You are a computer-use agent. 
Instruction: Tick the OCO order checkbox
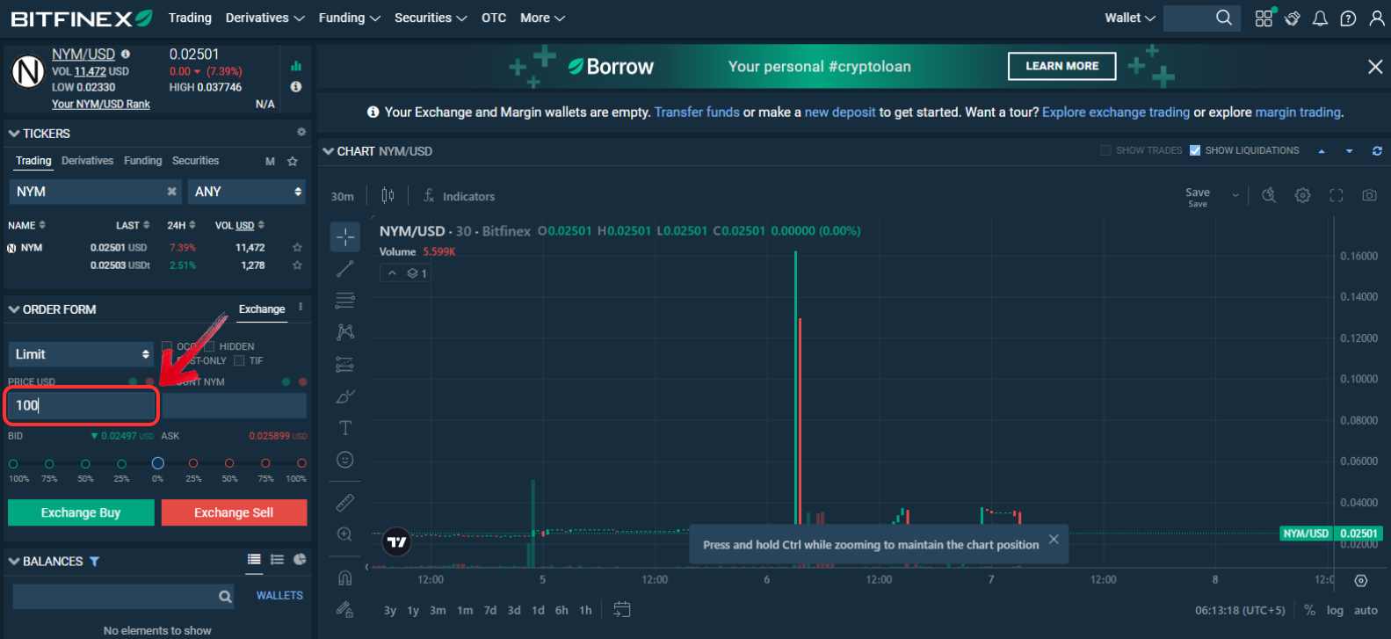point(167,346)
